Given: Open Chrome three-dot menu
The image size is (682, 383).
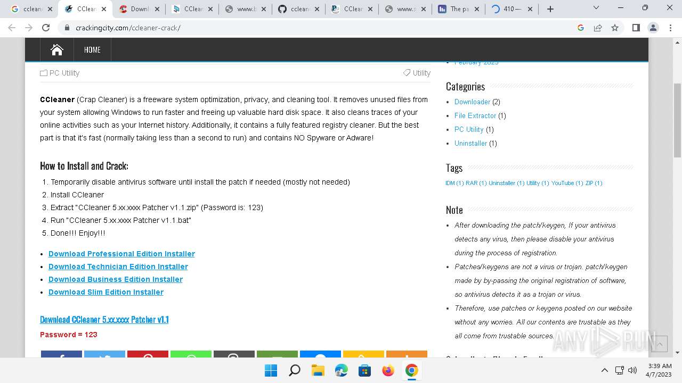Looking at the screenshot, I should 670,28.
